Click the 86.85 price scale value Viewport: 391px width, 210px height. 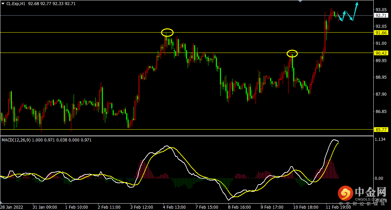pos(381,111)
